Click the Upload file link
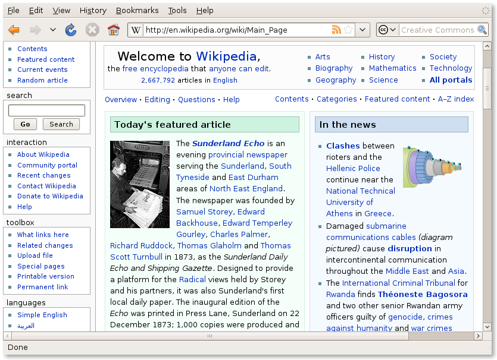This screenshot has height=360, width=497. tap(35, 255)
